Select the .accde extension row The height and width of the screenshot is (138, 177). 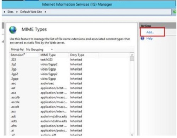pyautogui.click(x=70, y=102)
